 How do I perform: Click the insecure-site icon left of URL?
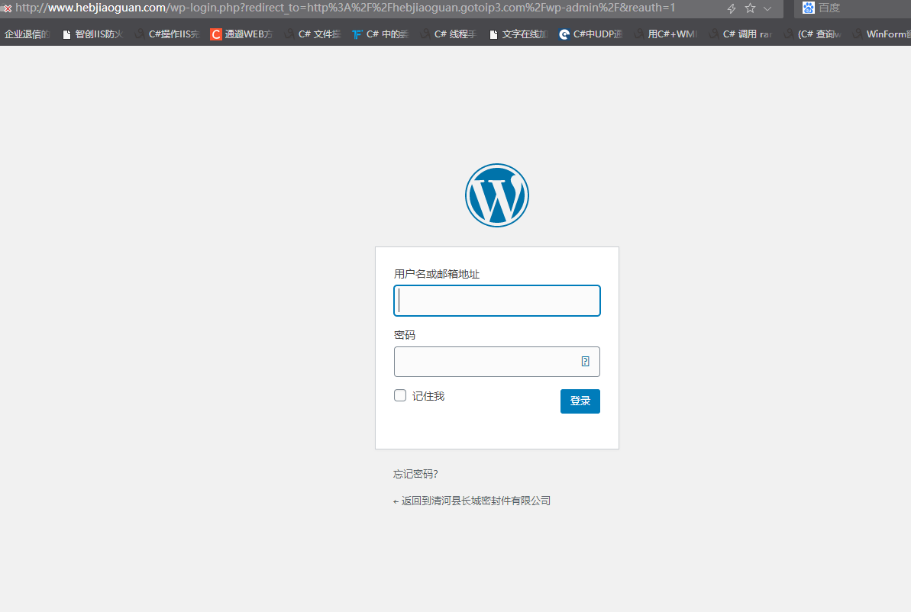click(7, 8)
